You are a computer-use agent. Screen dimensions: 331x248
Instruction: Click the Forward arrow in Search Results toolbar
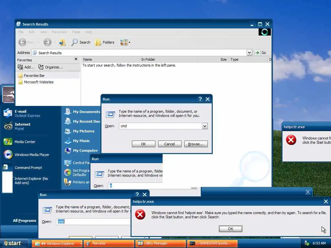48,42
